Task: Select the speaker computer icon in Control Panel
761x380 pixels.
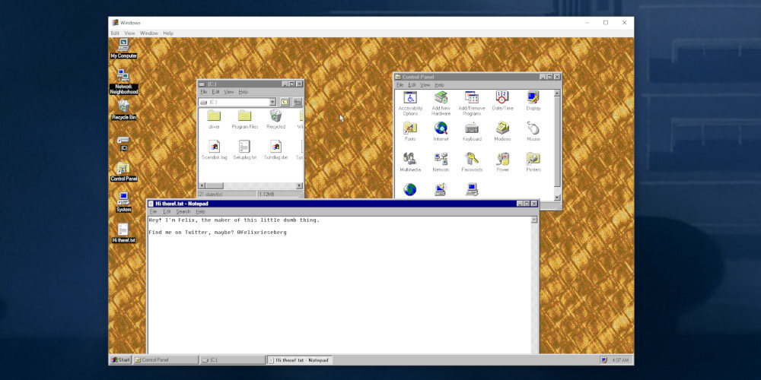Action: (x=441, y=189)
